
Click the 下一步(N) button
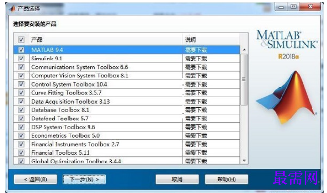[x=85, y=179]
